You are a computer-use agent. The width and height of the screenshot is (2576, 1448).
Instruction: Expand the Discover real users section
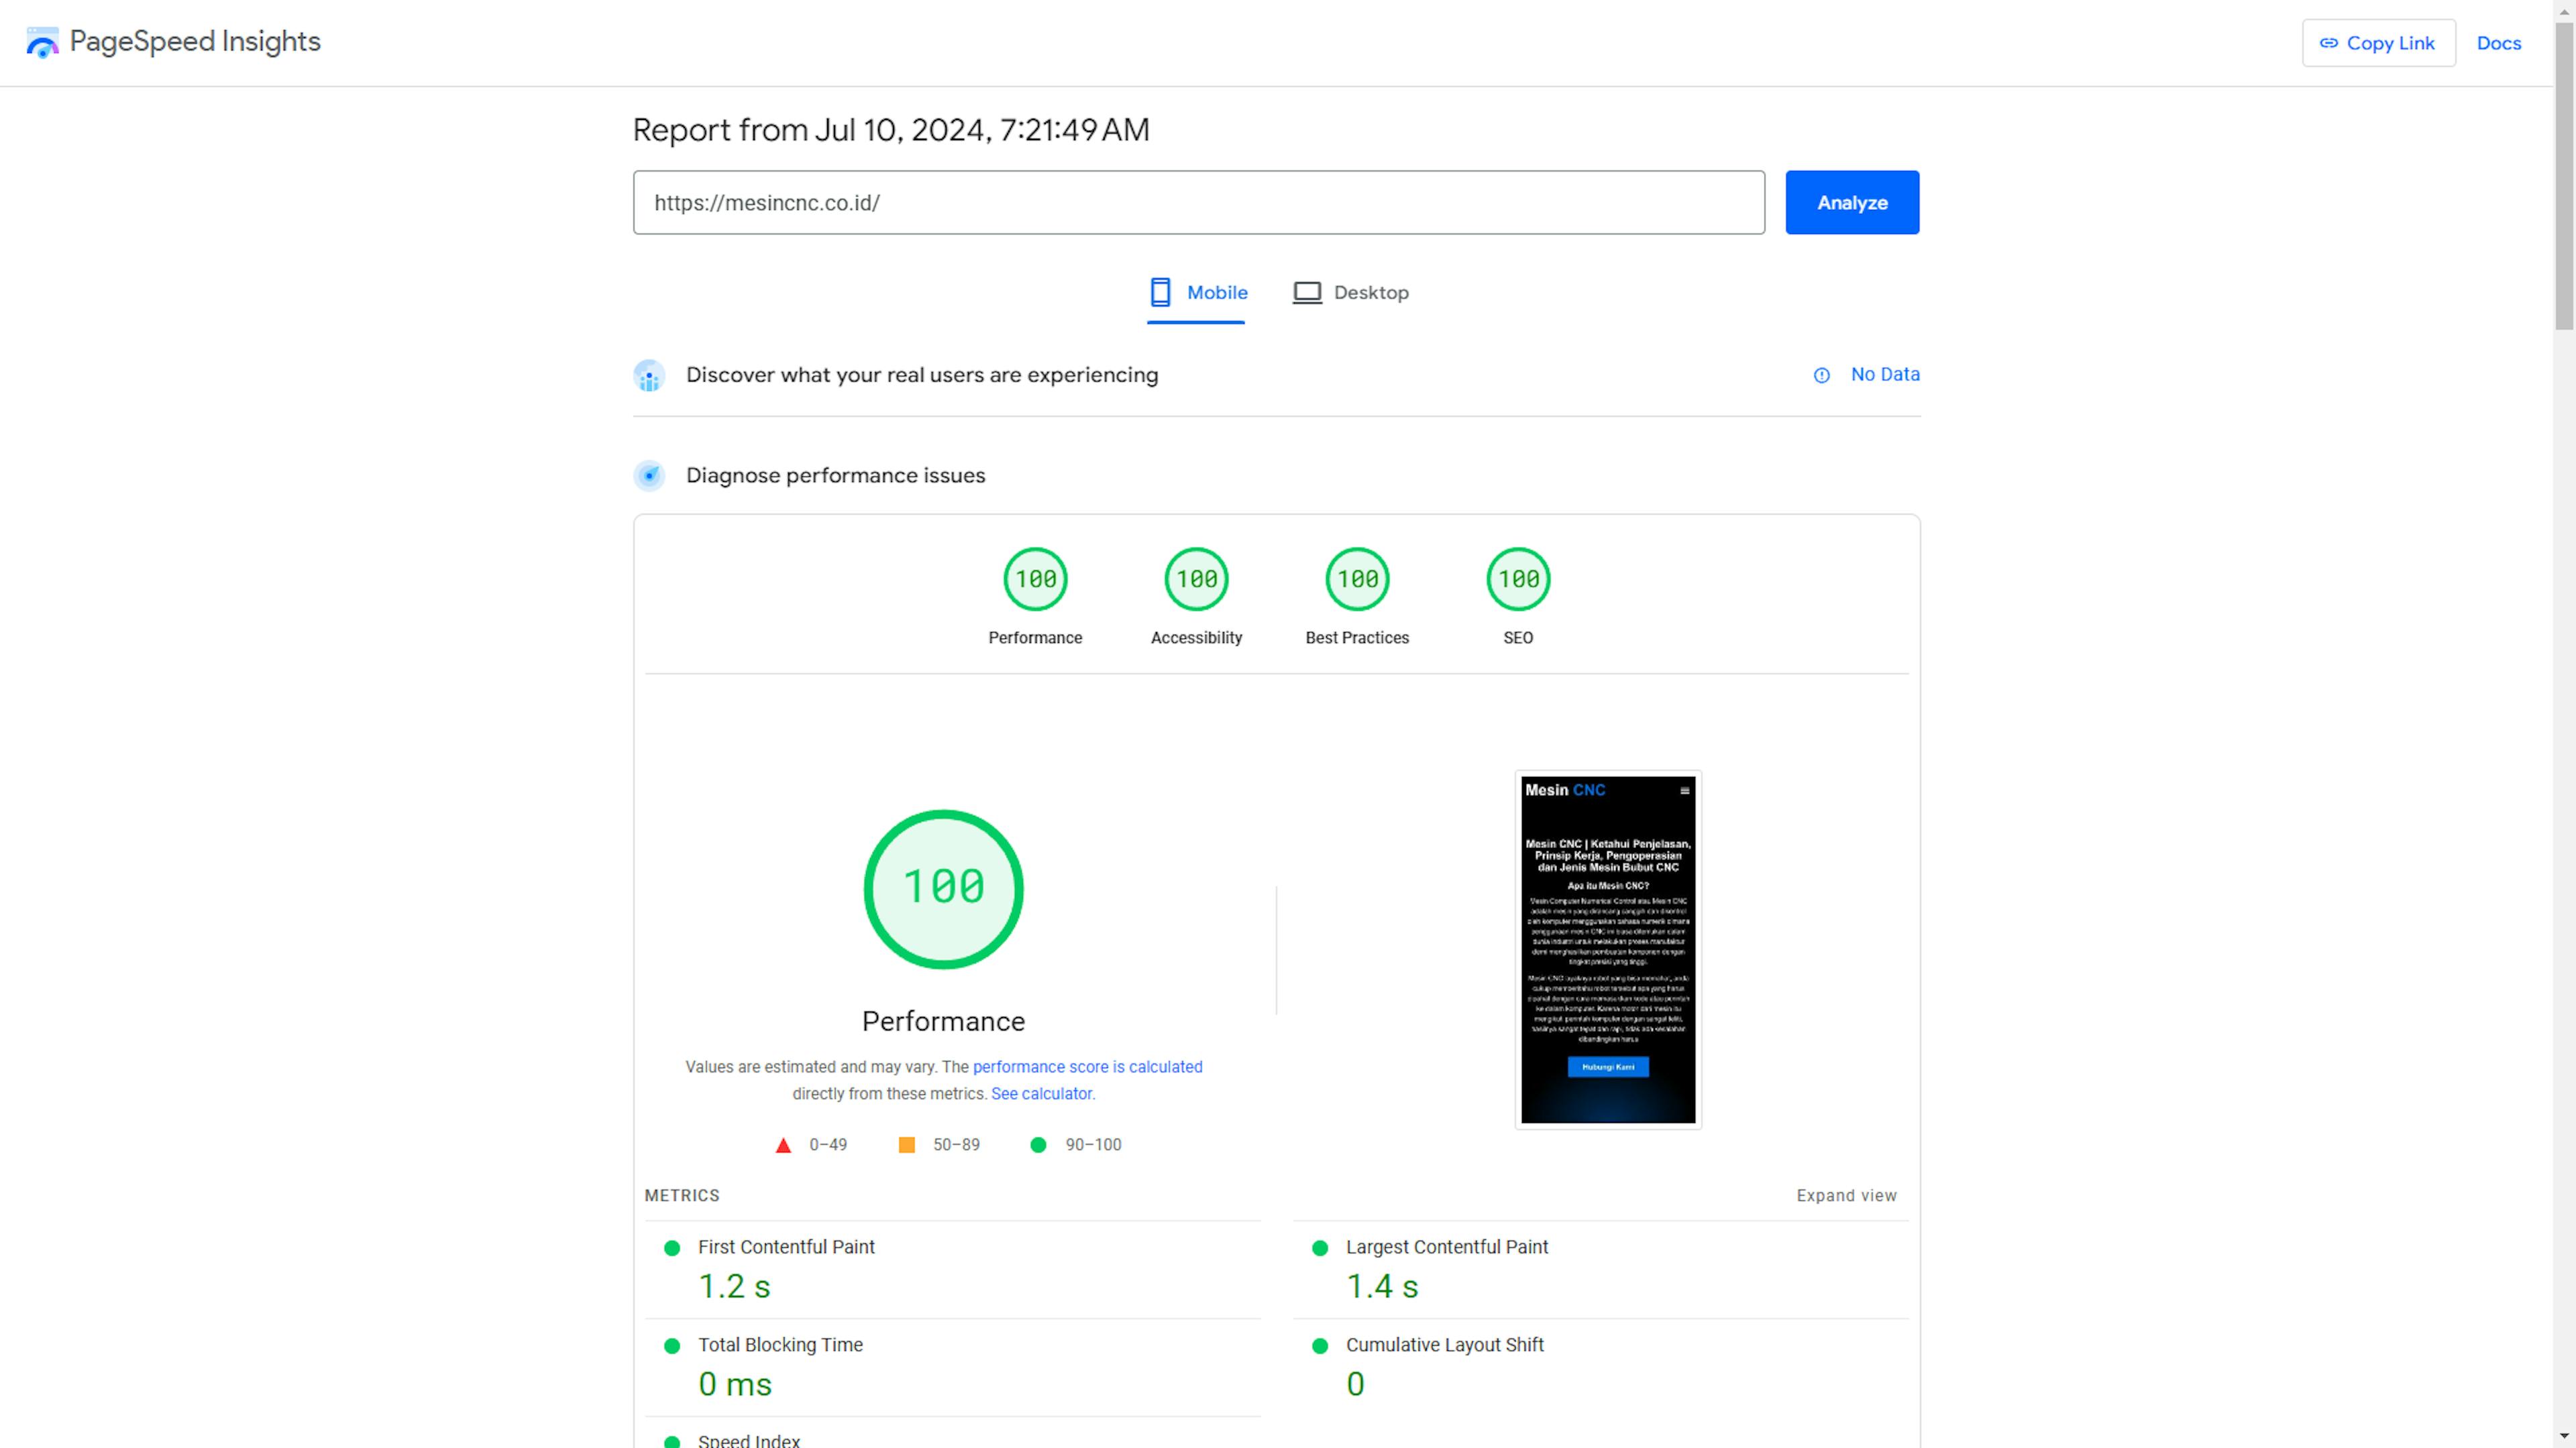tap(922, 373)
